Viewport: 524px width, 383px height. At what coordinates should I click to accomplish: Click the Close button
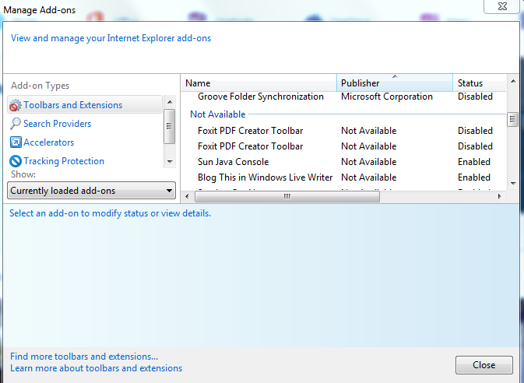(x=484, y=365)
